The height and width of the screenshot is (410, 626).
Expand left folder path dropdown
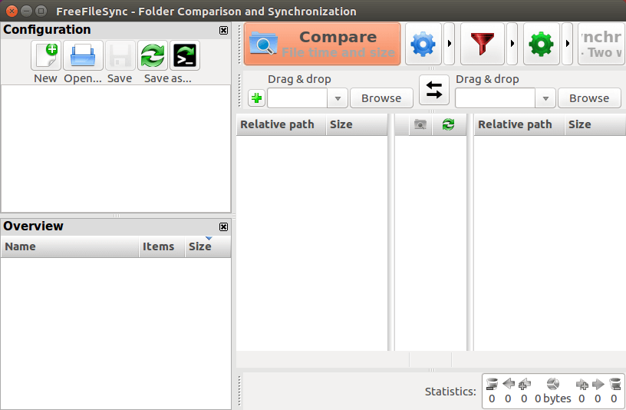click(338, 98)
